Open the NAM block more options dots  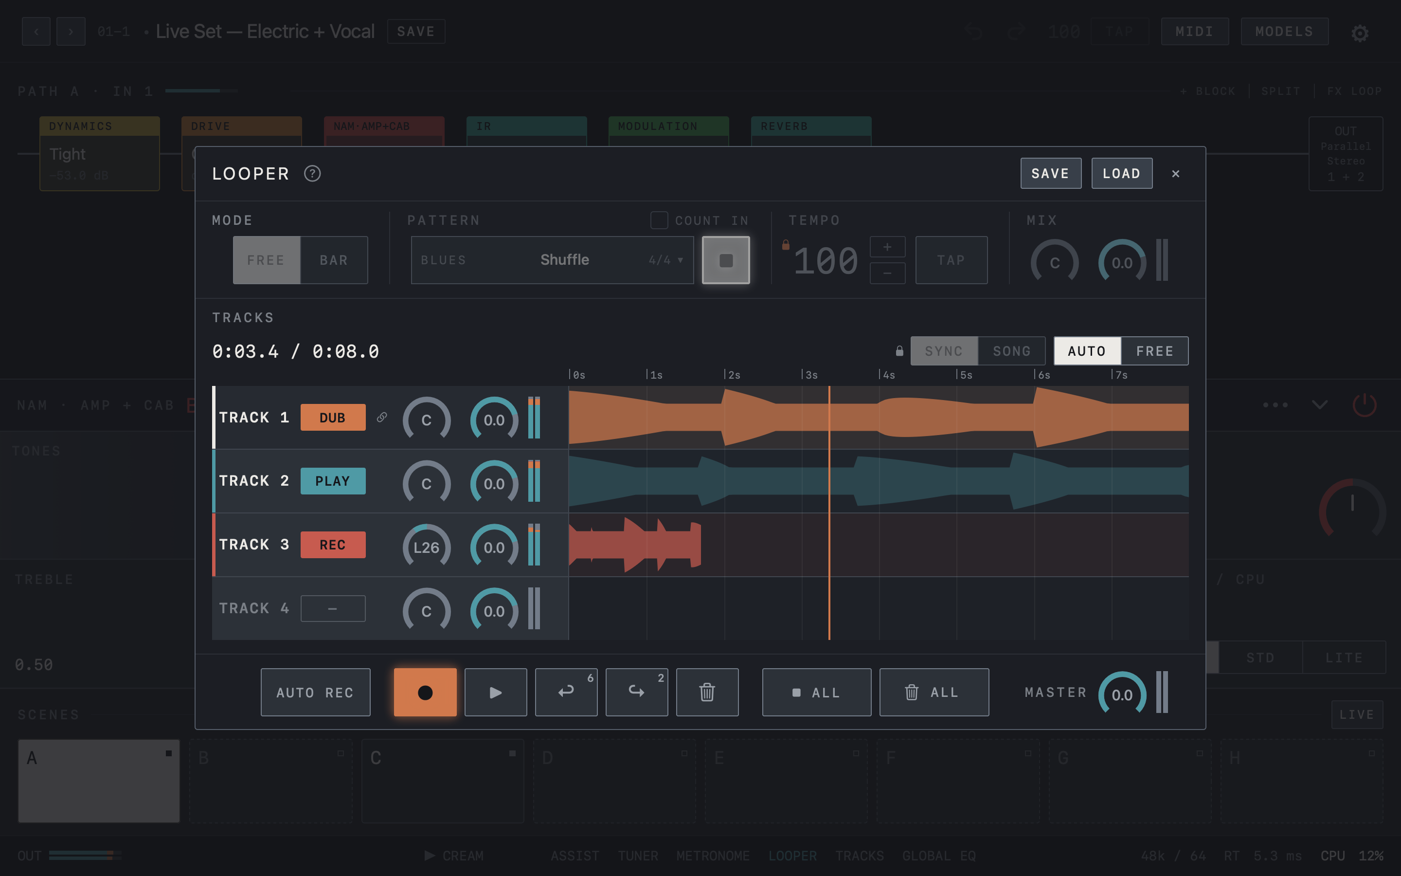1275,404
